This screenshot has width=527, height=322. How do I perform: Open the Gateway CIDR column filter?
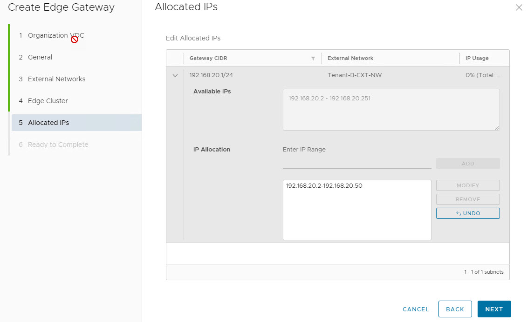[313, 59]
